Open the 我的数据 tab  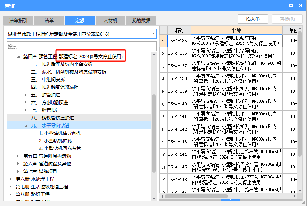[x=141, y=21]
